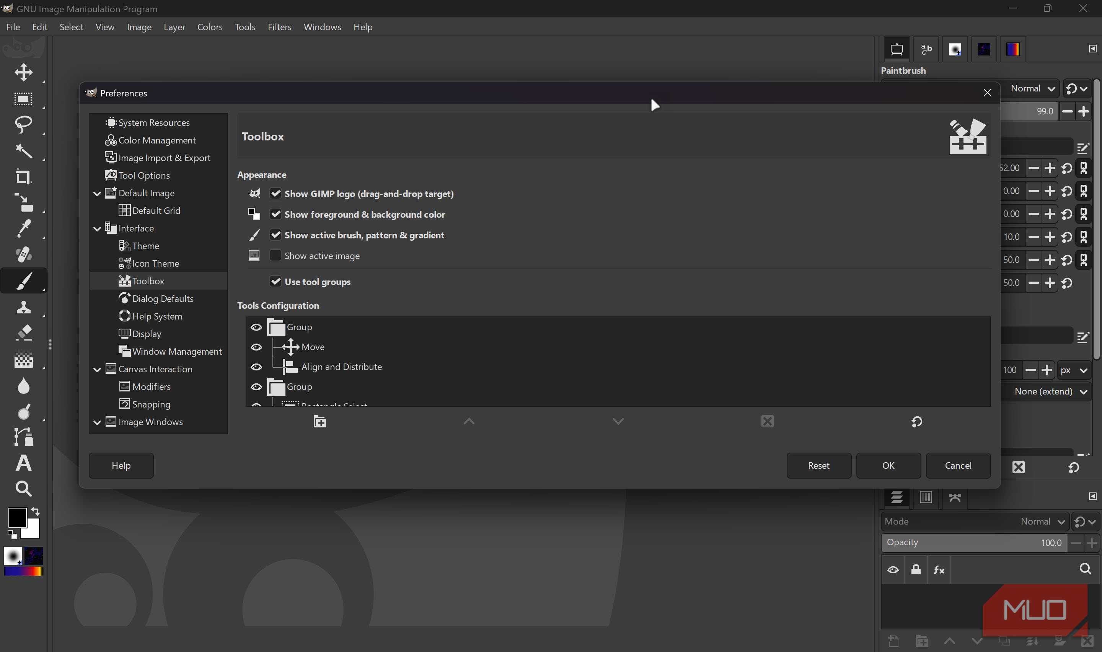Open the Colors menu
The height and width of the screenshot is (652, 1102).
point(210,27)
